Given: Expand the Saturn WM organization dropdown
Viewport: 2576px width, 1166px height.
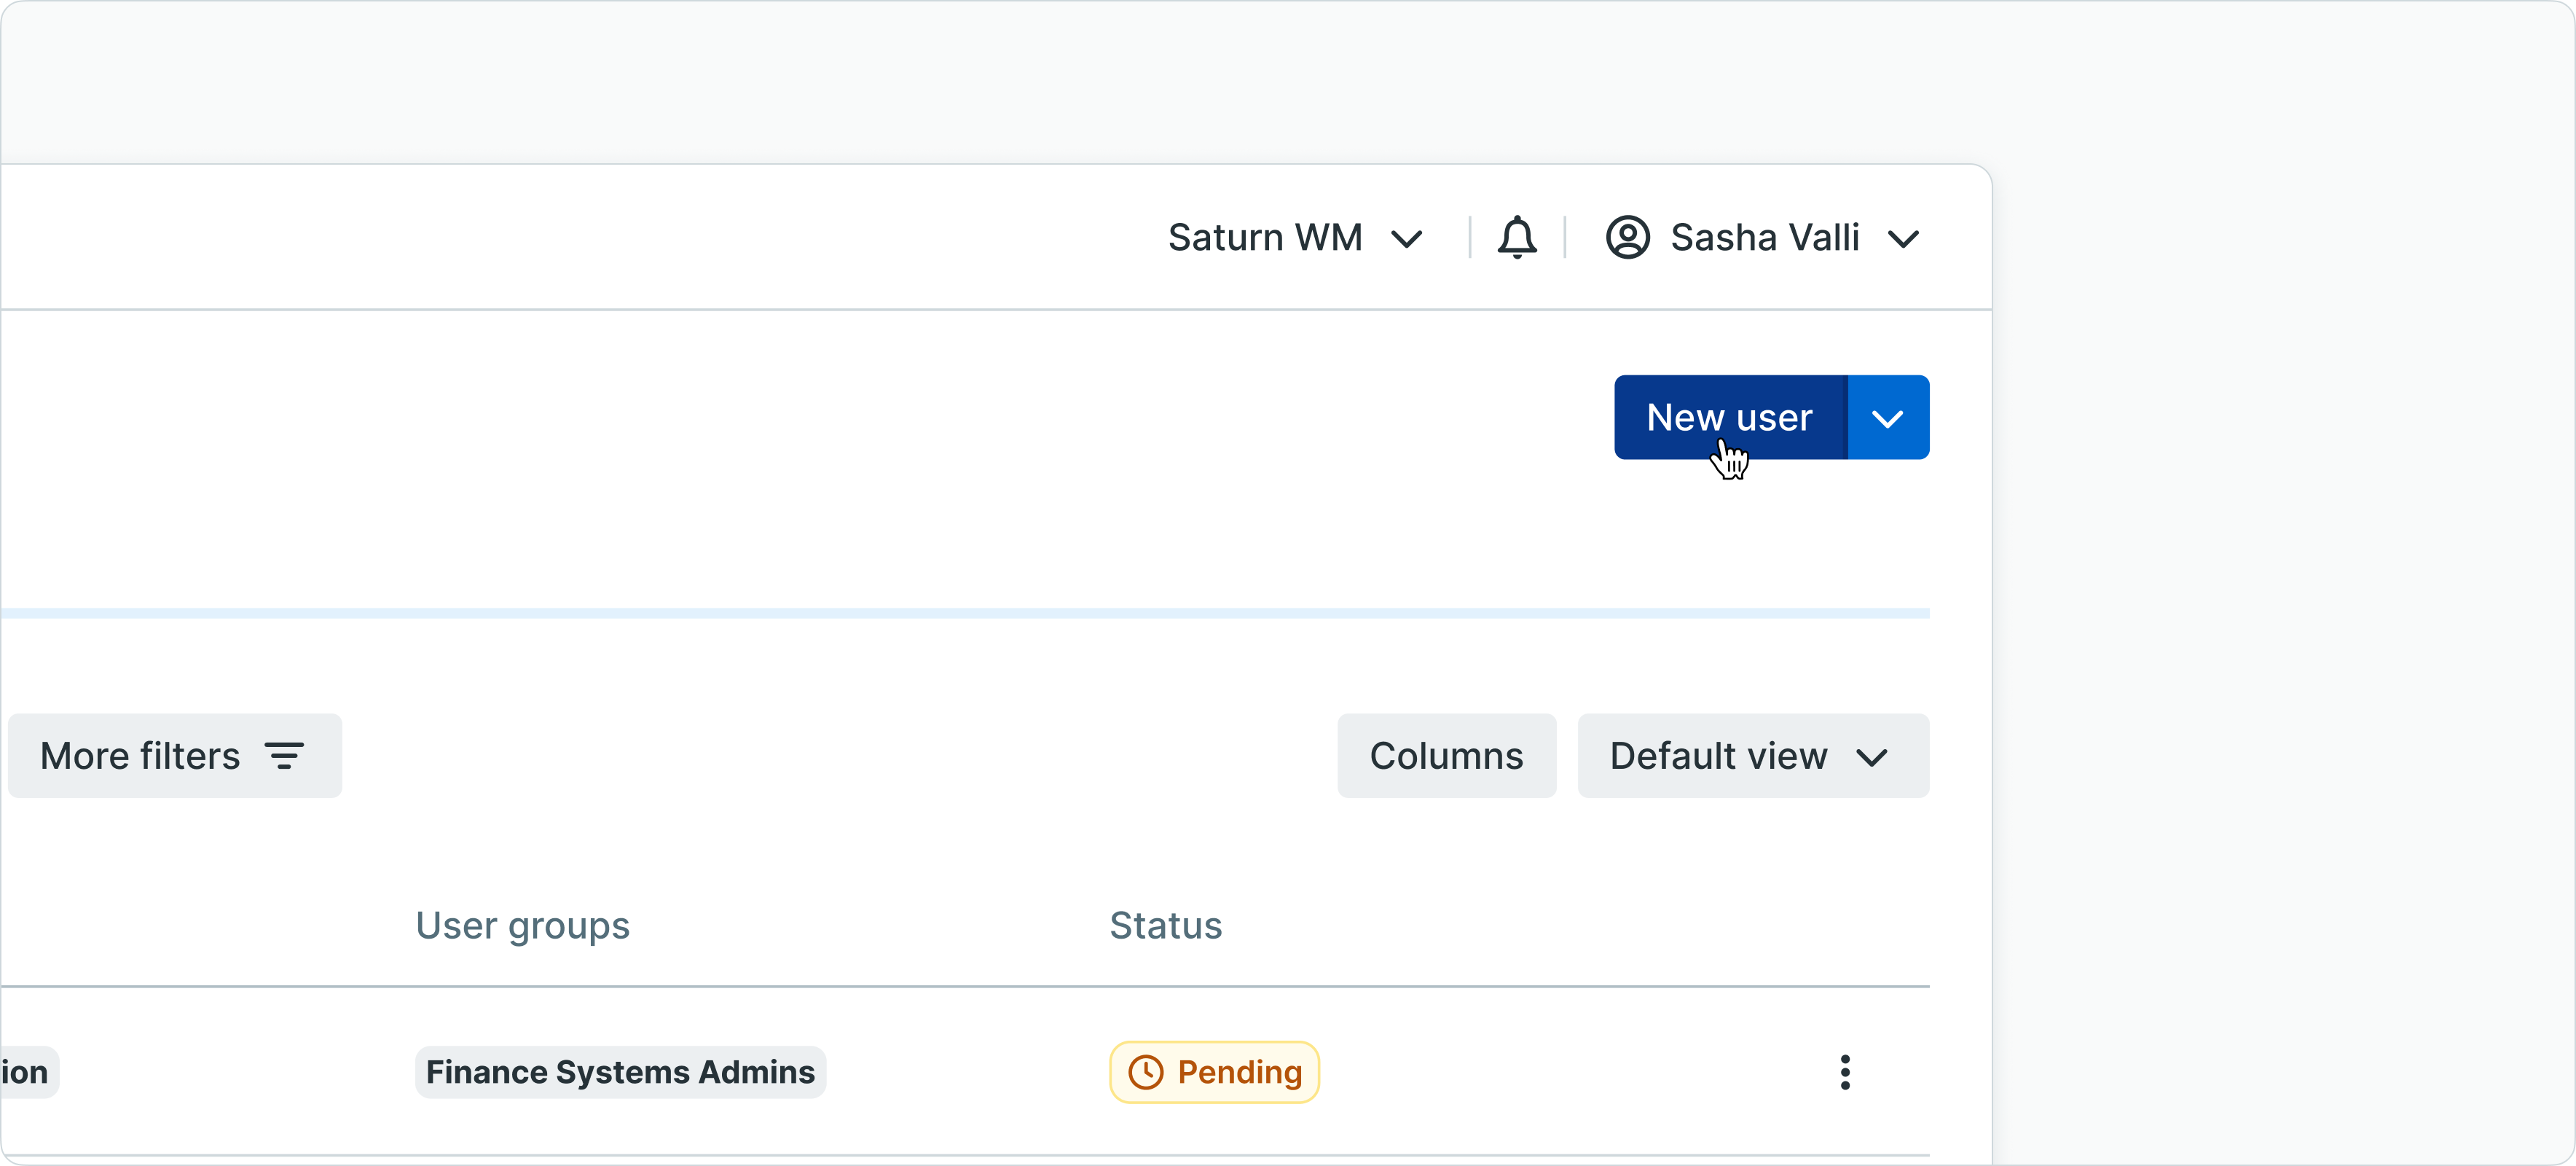Looking at the screenshot, I should point(1406,239).
